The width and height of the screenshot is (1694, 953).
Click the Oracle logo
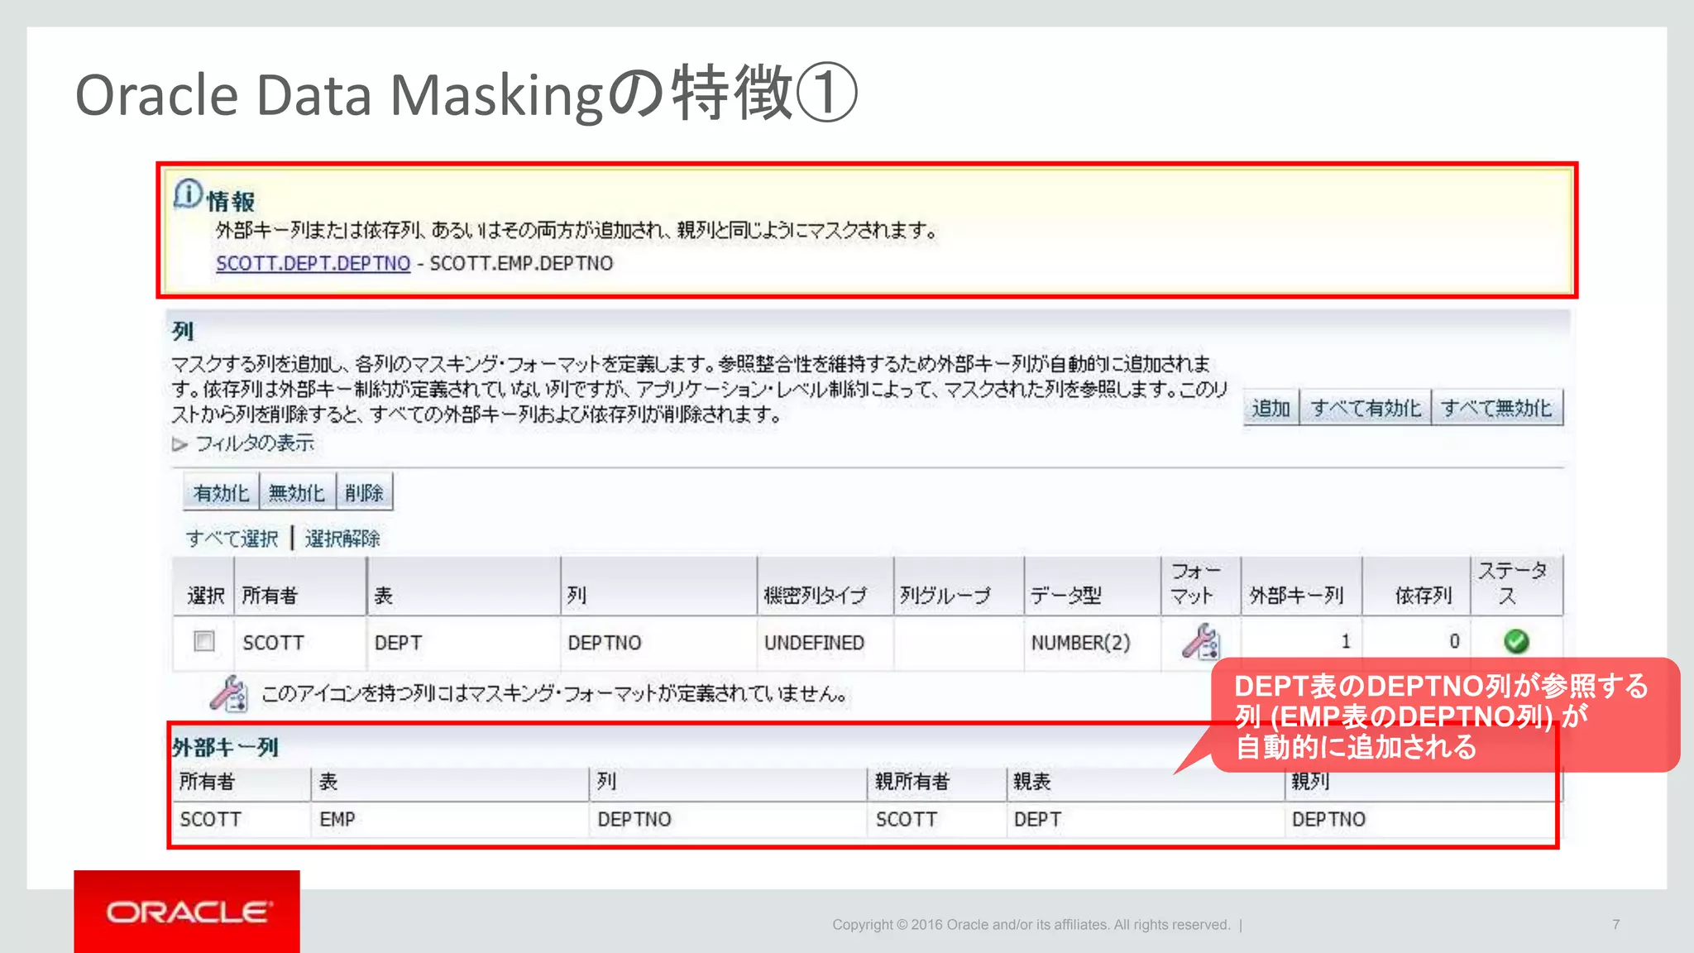(x=187, y=912)
